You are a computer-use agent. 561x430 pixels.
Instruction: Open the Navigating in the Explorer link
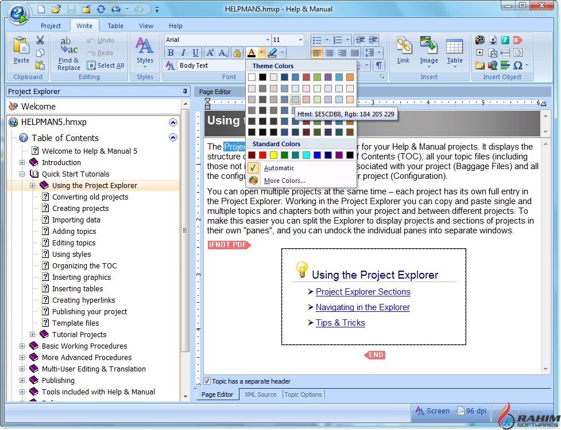click(x=363, y=307)
